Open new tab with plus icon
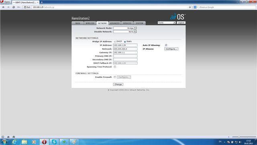Screen dimensions: 257x145 tap(42, 2)
